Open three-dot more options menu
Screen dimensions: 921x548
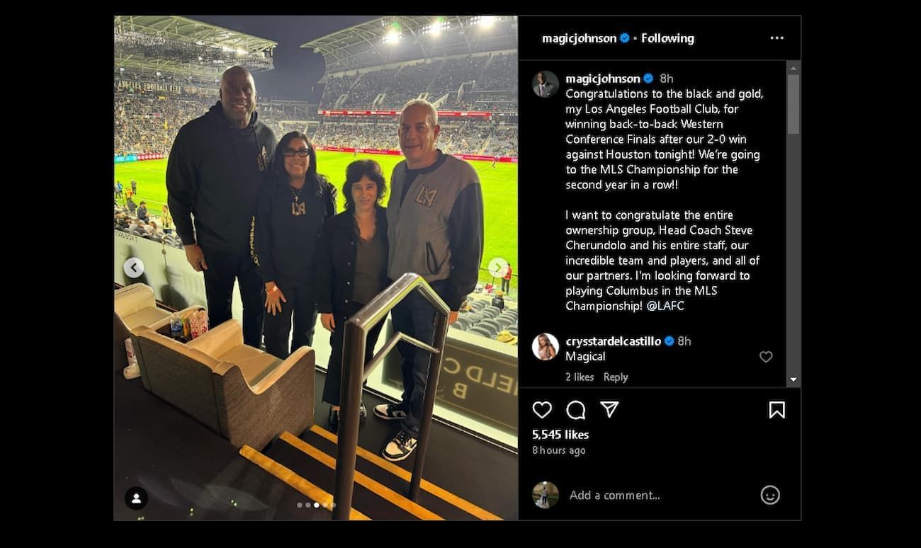pos(777,38)
